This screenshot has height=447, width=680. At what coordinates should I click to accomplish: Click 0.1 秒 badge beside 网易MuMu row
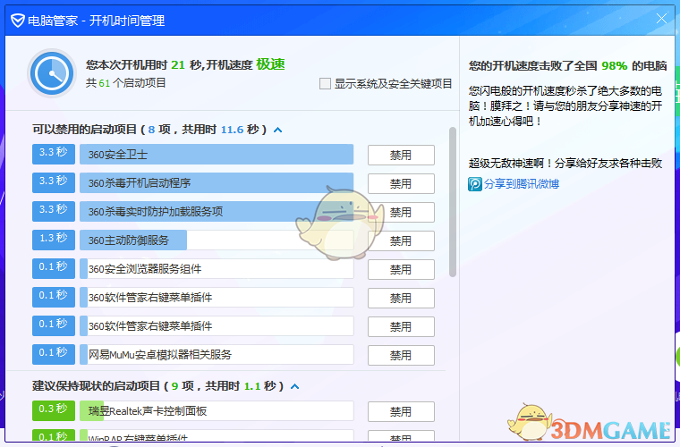tap(54, 354)
